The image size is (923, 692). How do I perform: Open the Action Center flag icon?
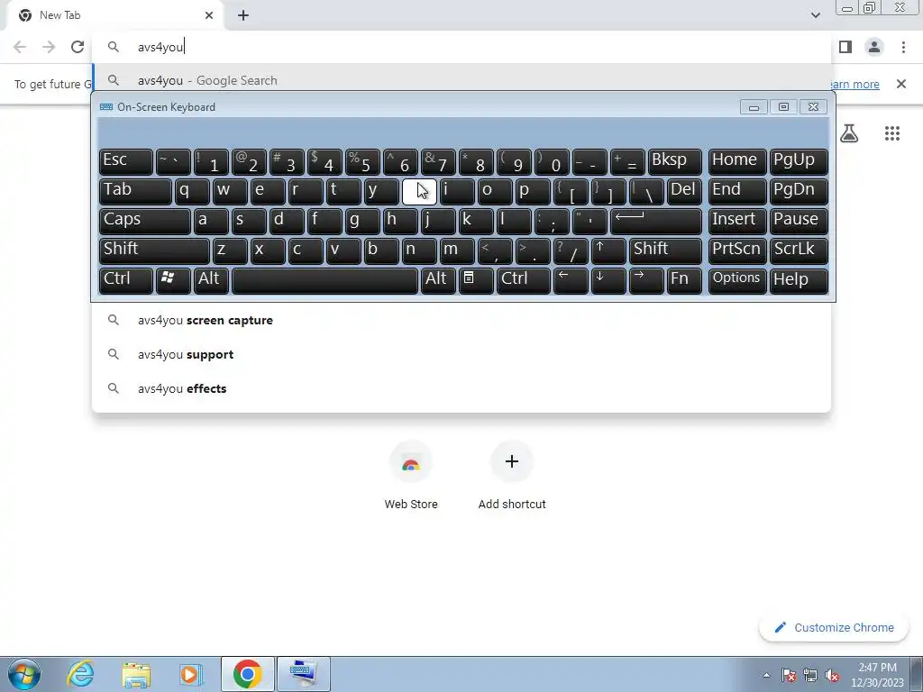(789, 675)
